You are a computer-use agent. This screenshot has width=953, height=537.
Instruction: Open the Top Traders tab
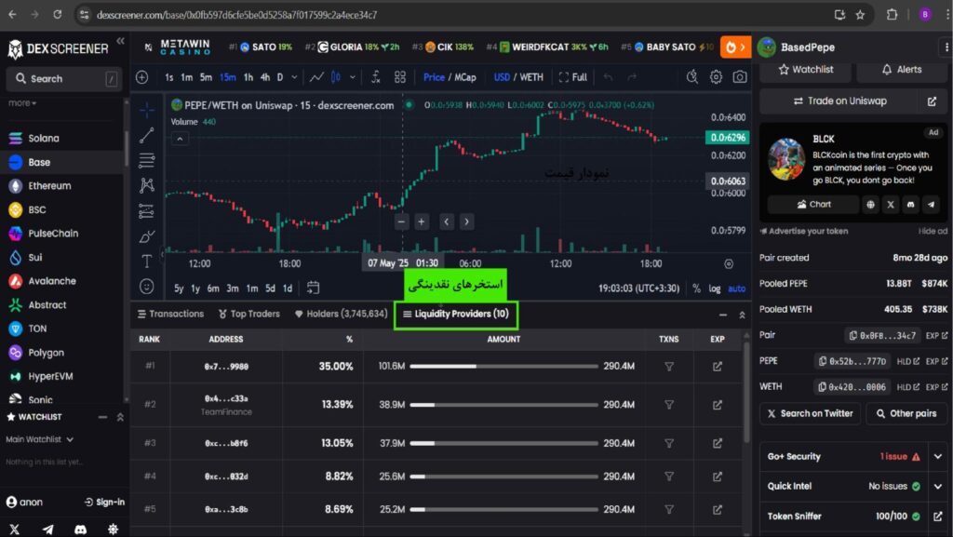pos(249,314)
